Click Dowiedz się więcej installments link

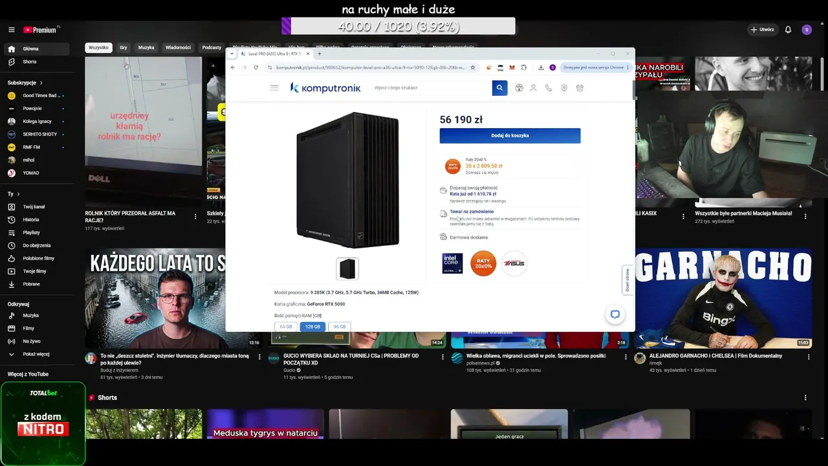[x=482, y=173]
